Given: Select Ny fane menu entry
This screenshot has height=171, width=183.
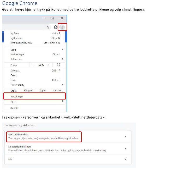Looking at the screenshot, I should (34, 34).
